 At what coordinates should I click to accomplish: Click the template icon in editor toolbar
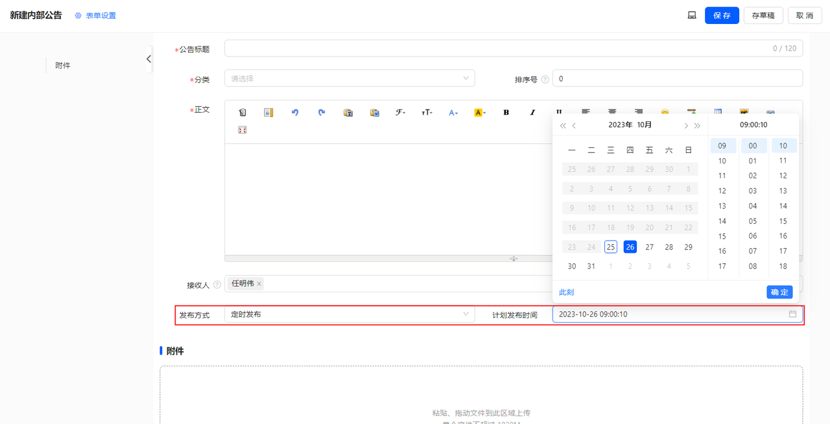268,112
